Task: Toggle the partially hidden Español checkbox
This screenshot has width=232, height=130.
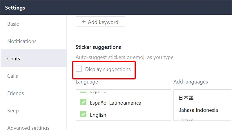Action: click(83, 92)
